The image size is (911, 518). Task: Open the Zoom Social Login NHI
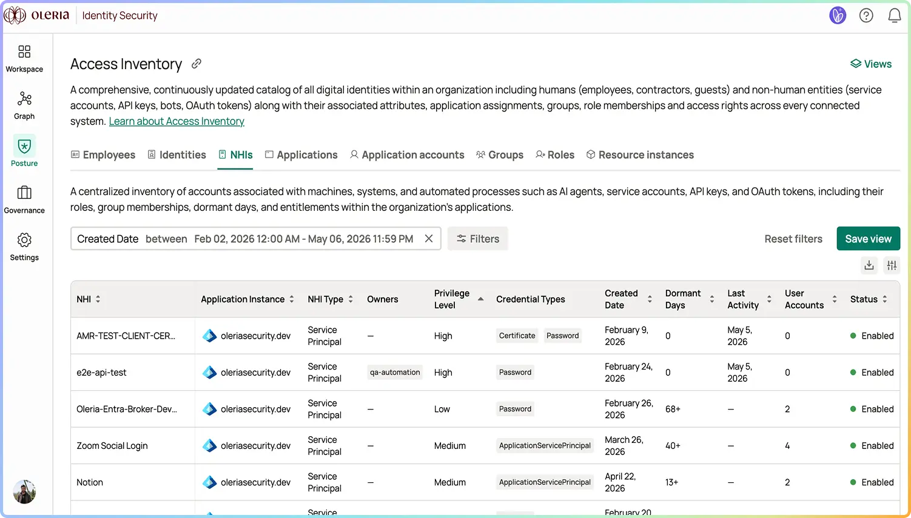[112, 446]
